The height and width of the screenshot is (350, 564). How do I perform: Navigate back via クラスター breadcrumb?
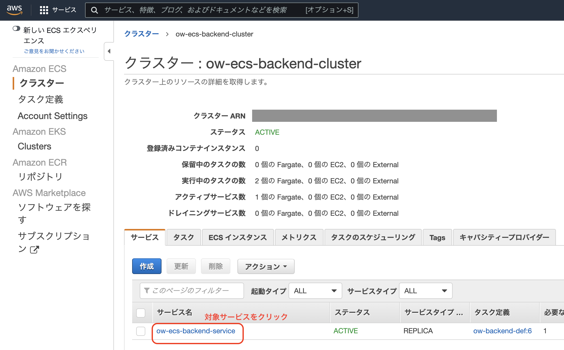tap(142, 34)
